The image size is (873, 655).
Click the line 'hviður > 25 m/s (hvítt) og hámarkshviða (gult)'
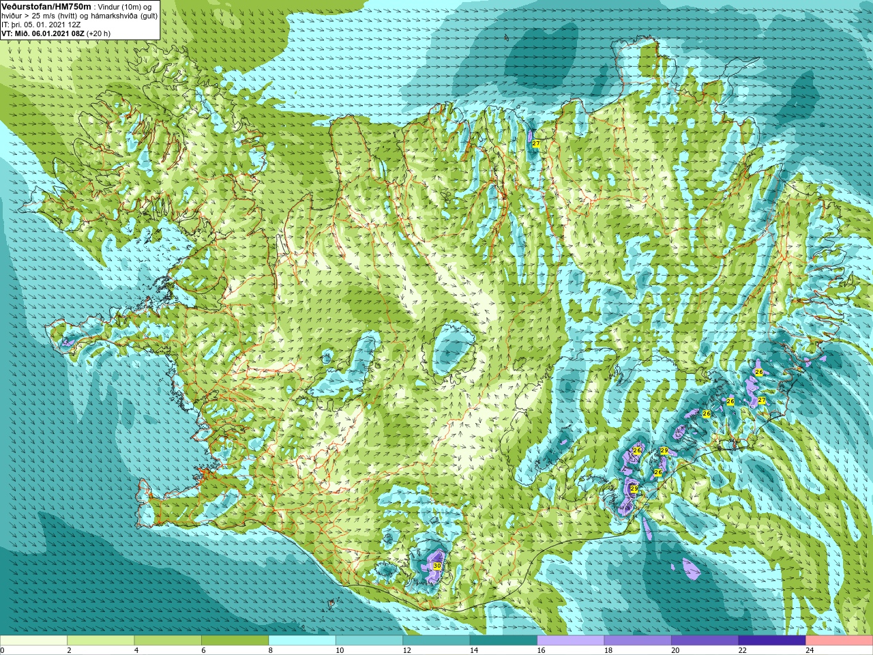(79, 16)
